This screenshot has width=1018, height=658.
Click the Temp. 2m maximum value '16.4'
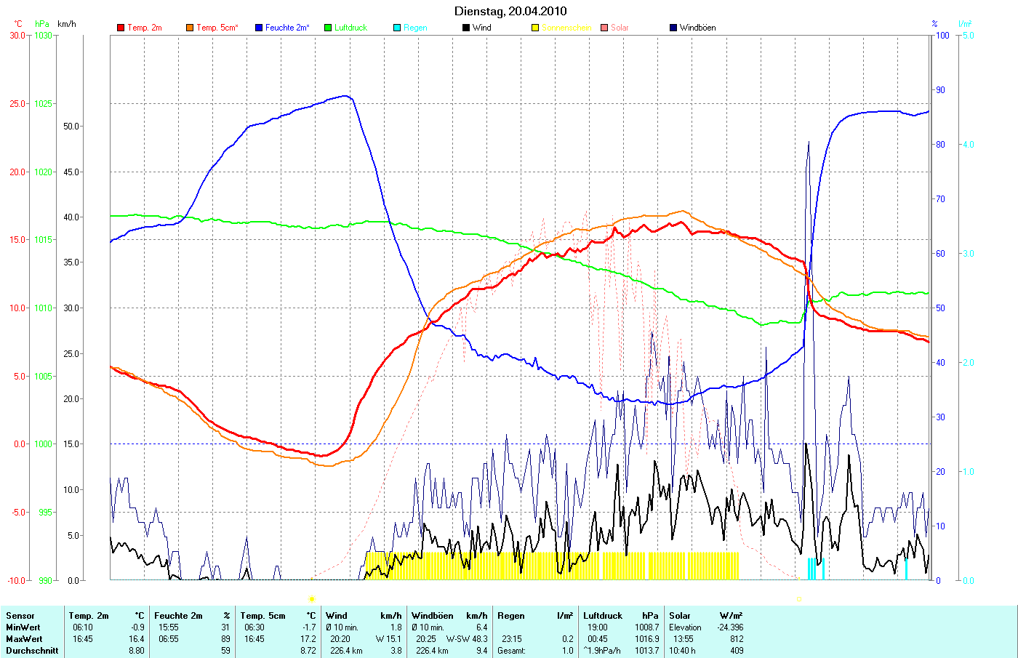pyautogui.click(x=137, y=639)
